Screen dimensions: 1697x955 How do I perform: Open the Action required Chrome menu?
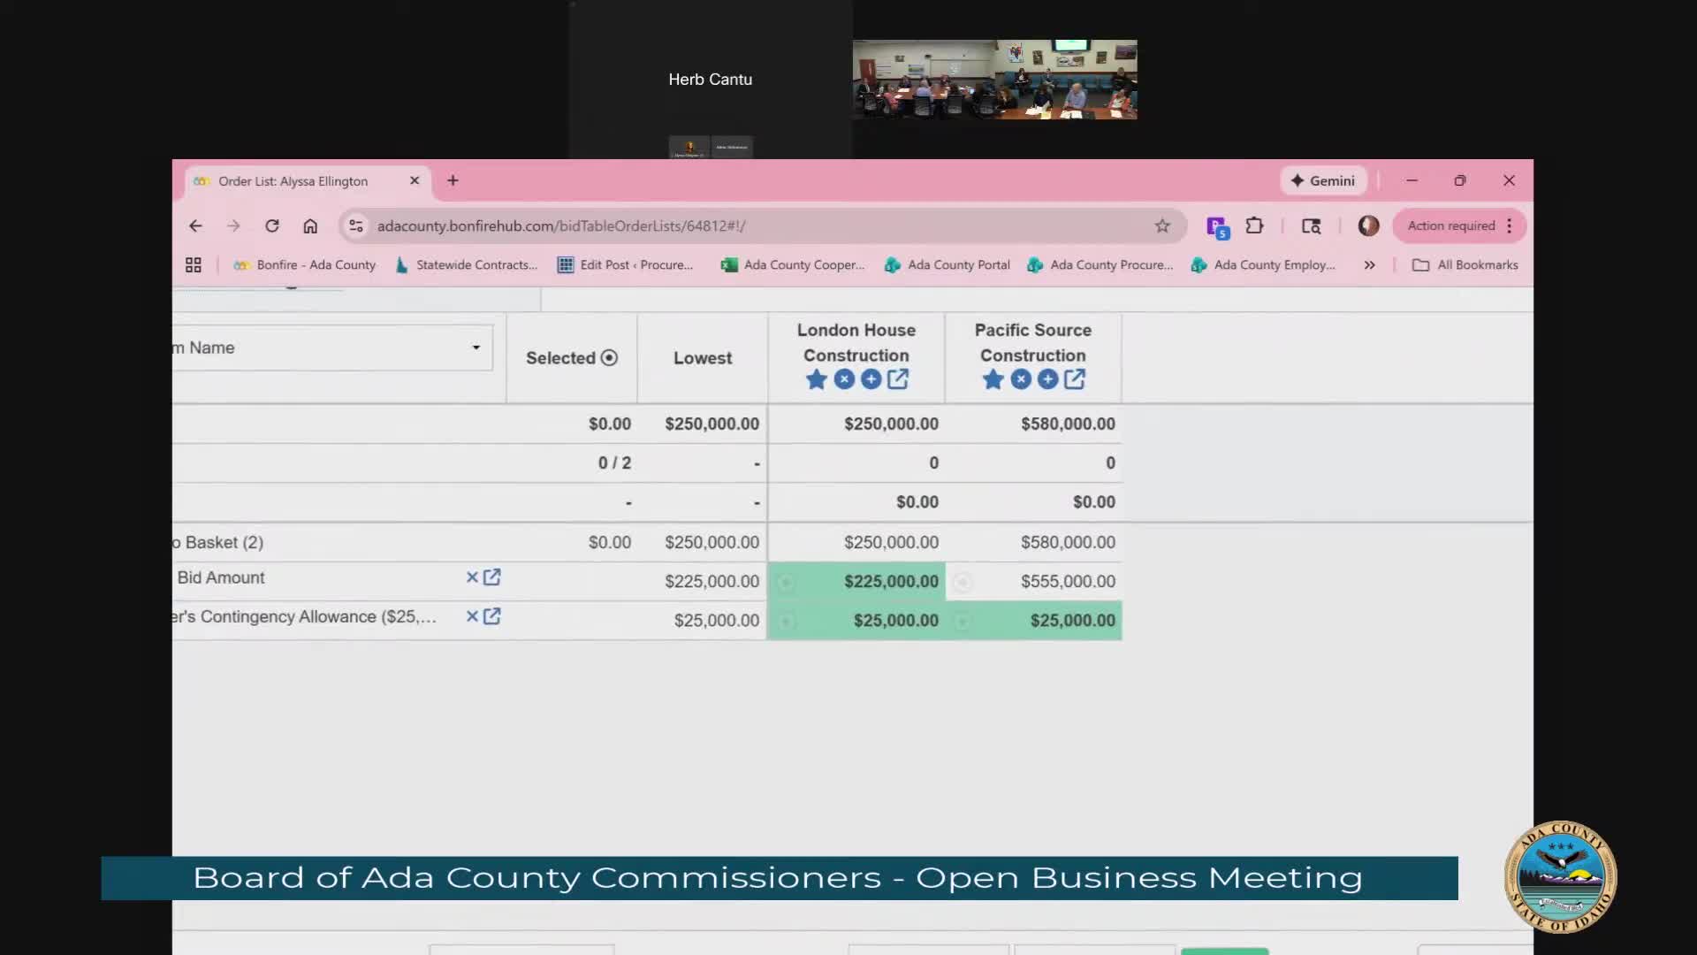[x=1459, y=225]
